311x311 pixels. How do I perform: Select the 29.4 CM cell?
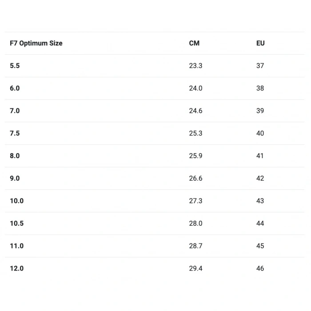(x=195, y=268)
